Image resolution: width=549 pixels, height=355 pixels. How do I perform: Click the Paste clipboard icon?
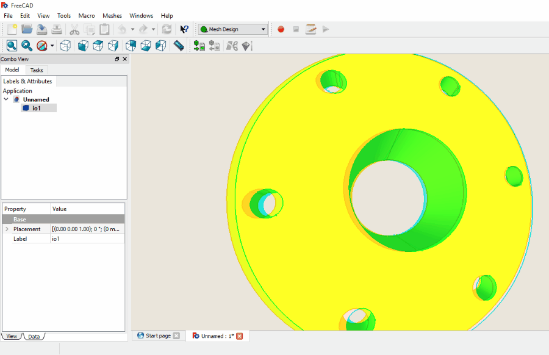[x=104, y=29]
